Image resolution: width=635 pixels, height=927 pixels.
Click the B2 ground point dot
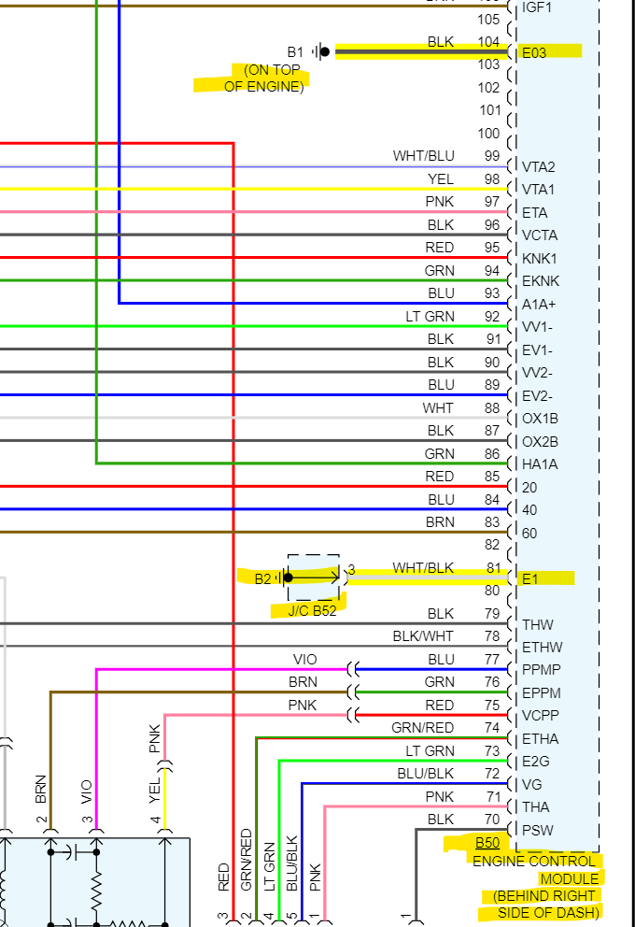pos(288,578)
